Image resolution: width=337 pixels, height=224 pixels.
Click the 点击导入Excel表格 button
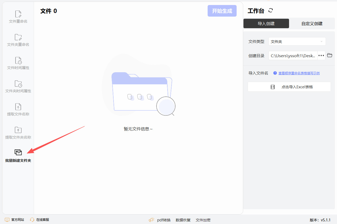(289, 87)
